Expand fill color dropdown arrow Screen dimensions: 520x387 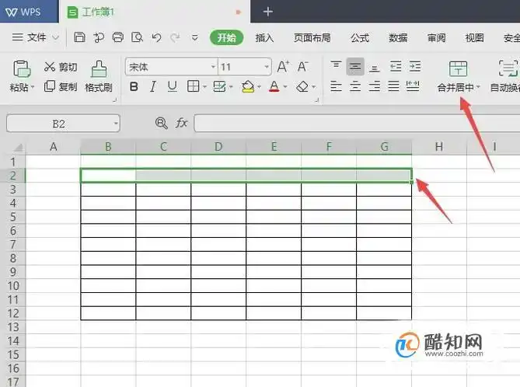click(x=259, y=87)
